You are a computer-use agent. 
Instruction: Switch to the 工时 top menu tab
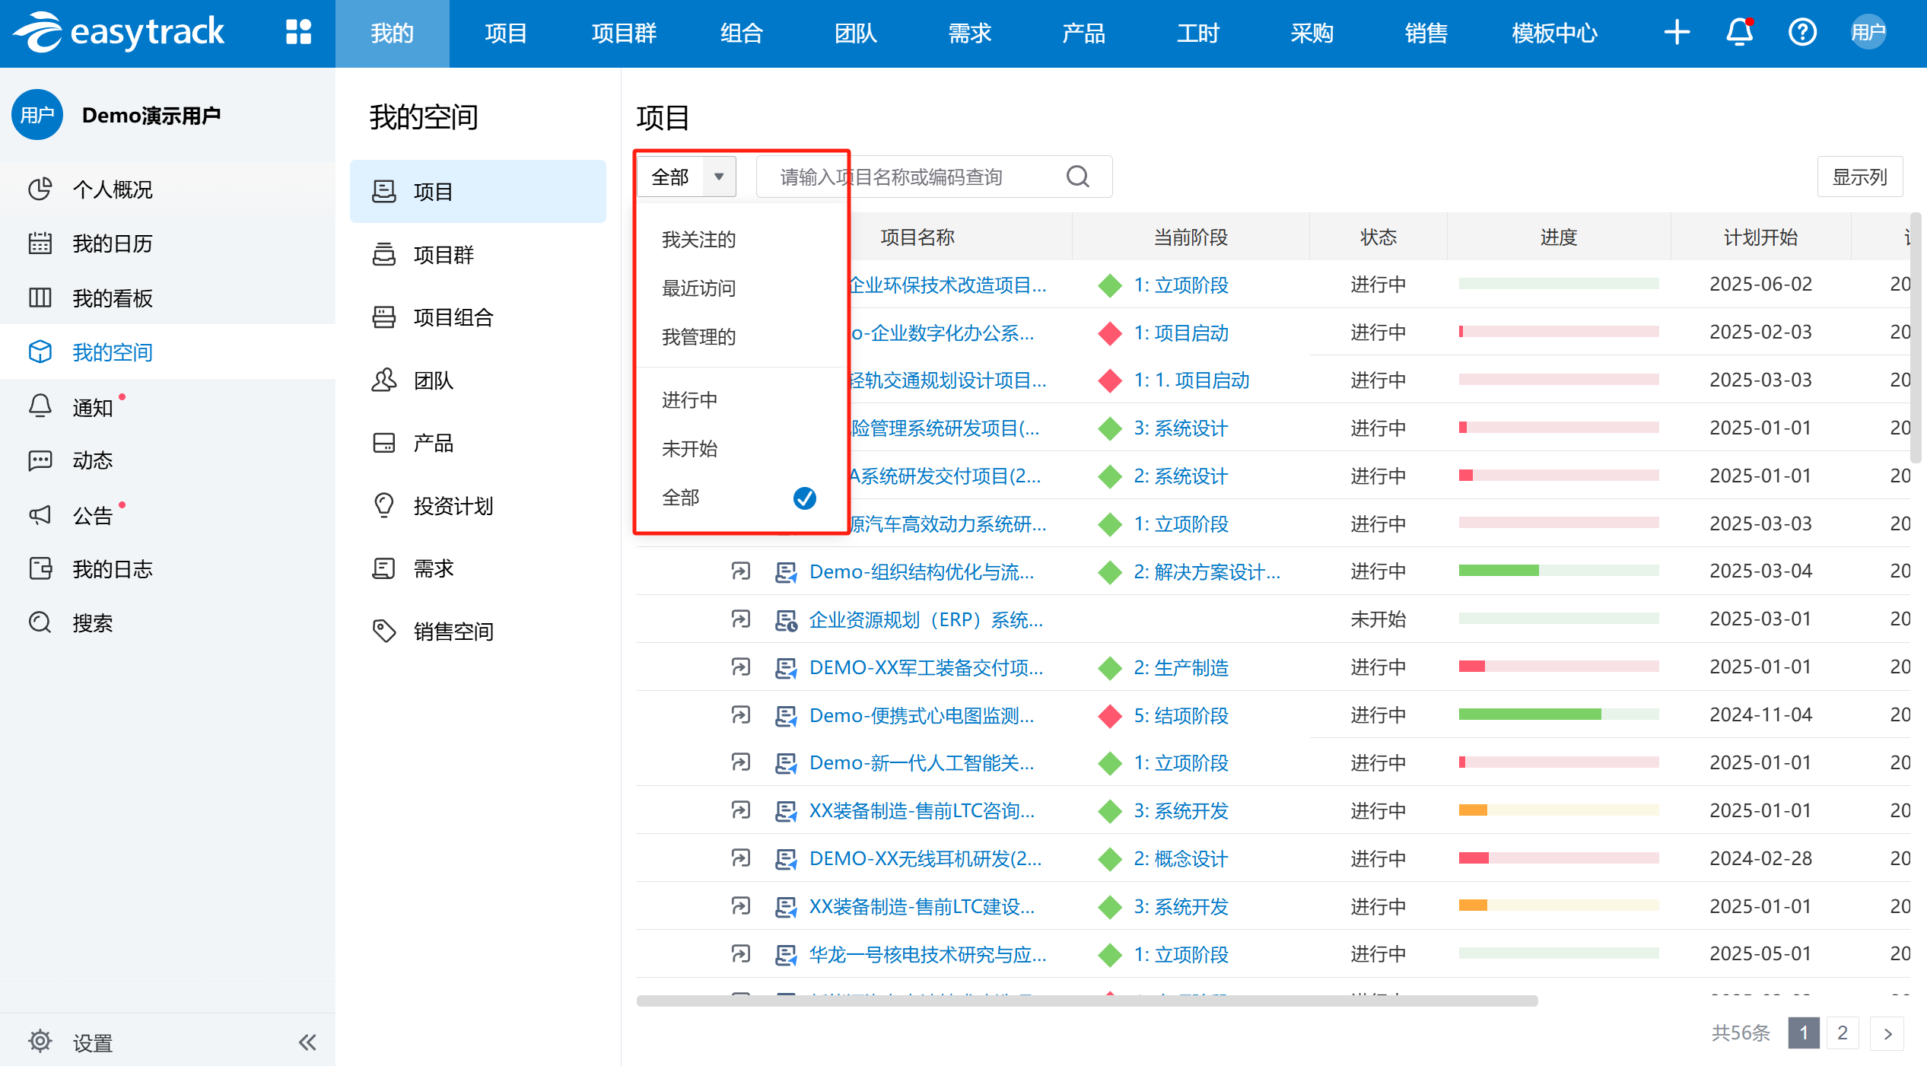(x=1197, y=33)
